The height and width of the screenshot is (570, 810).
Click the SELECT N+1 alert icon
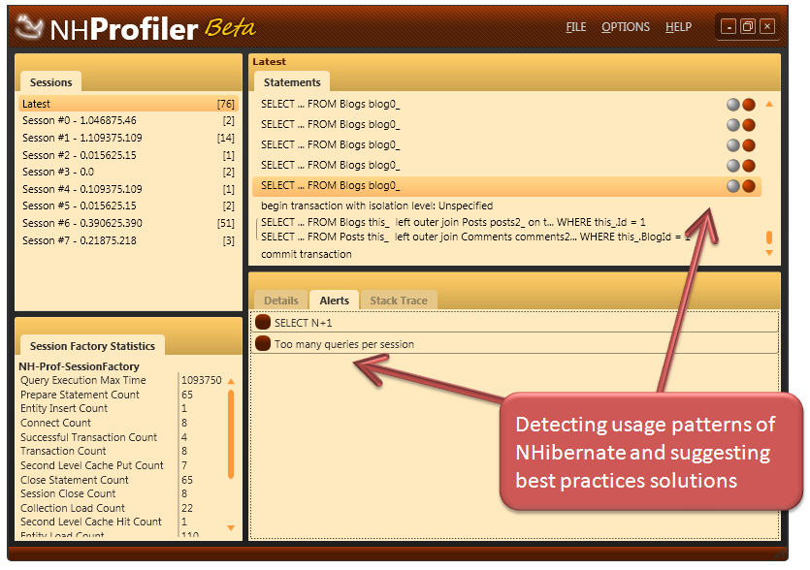point(263,322)
